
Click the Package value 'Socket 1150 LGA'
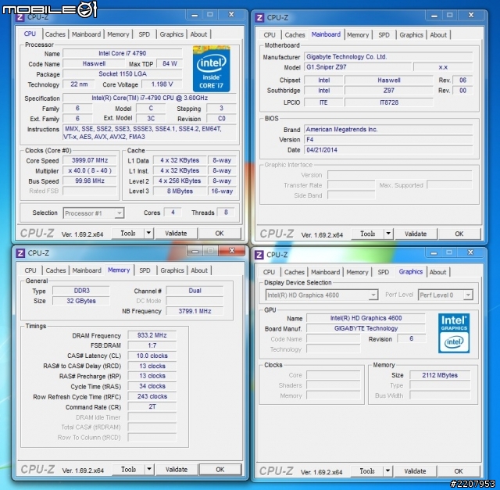click(x=123, y=73)
